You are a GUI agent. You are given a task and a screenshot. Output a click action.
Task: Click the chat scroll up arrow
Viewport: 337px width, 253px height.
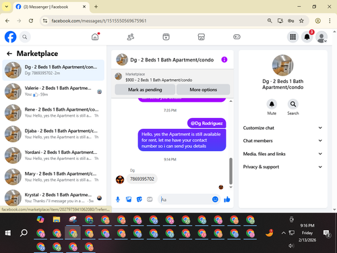tap(231, 101)
